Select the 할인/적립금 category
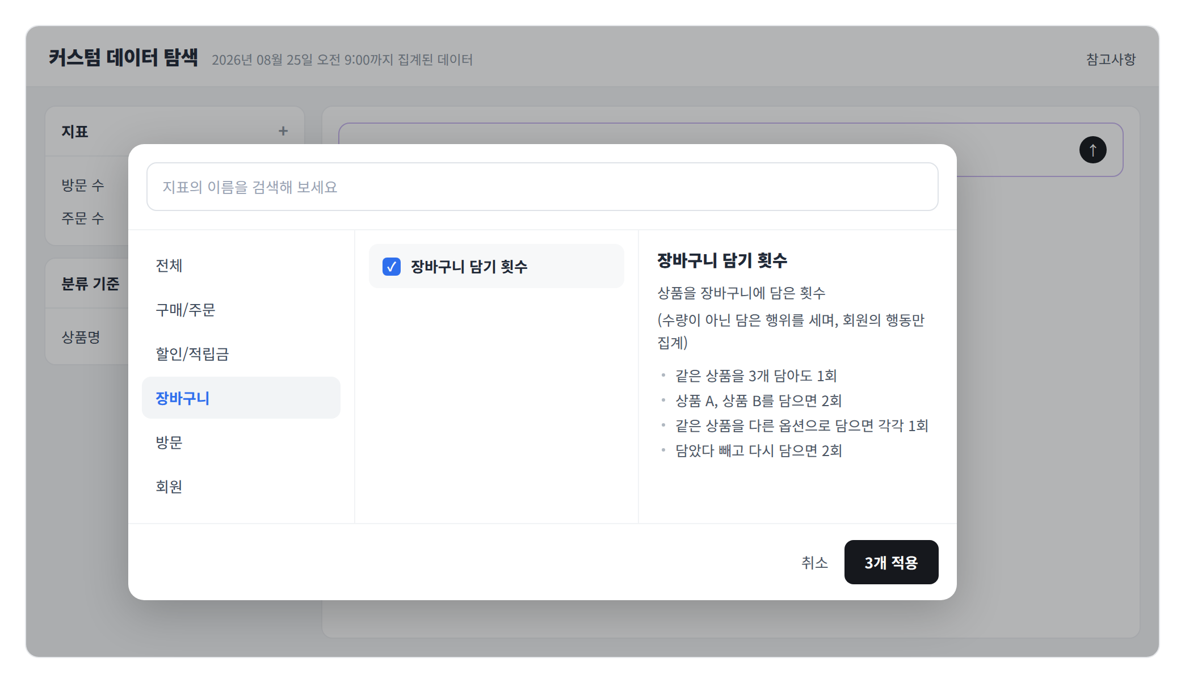This screenshot has height=683, width=1185. click(x=241, y=354)
